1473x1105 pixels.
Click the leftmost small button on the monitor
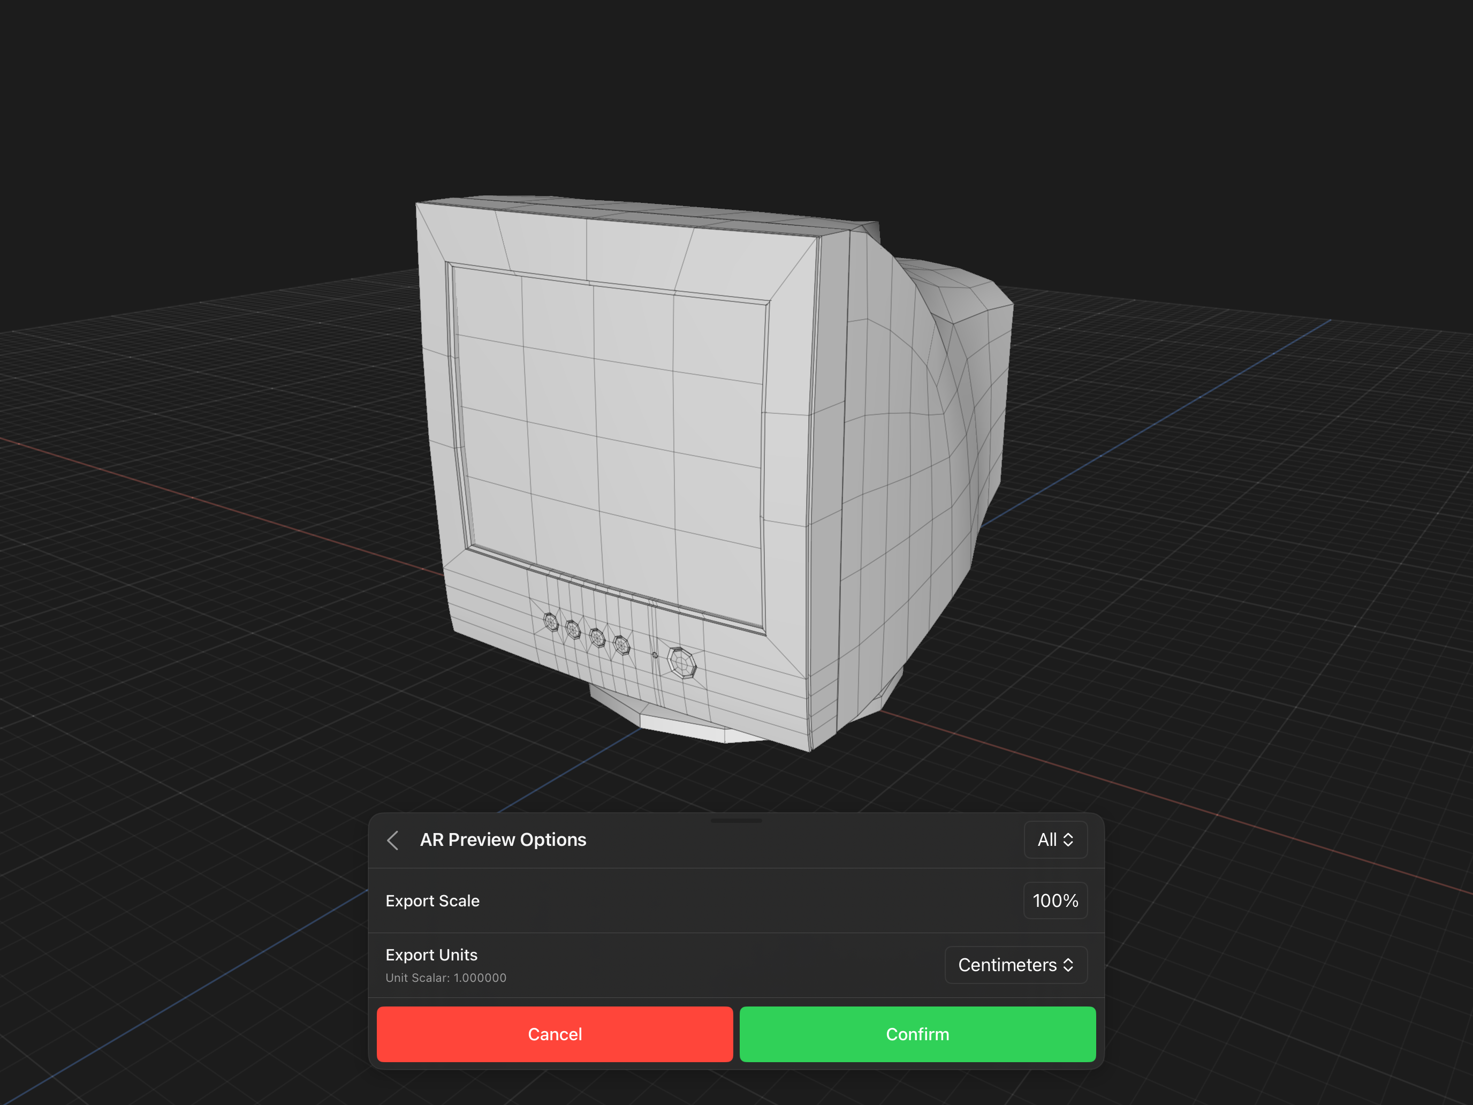tap(551, 622)
